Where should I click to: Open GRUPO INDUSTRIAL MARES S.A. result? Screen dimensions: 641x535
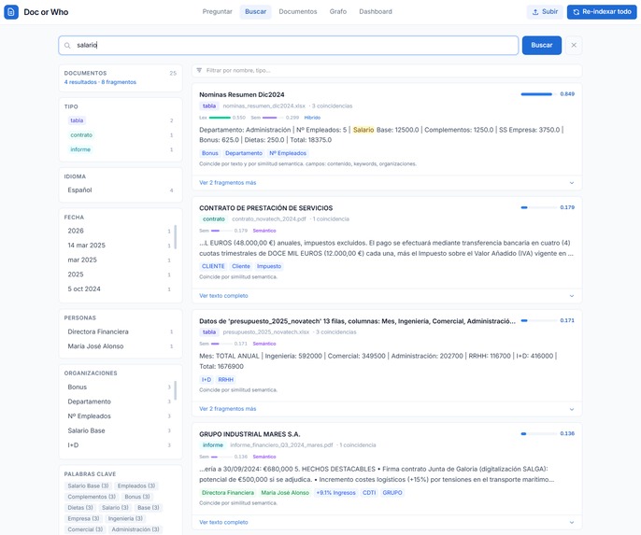(x=249, y=434)
